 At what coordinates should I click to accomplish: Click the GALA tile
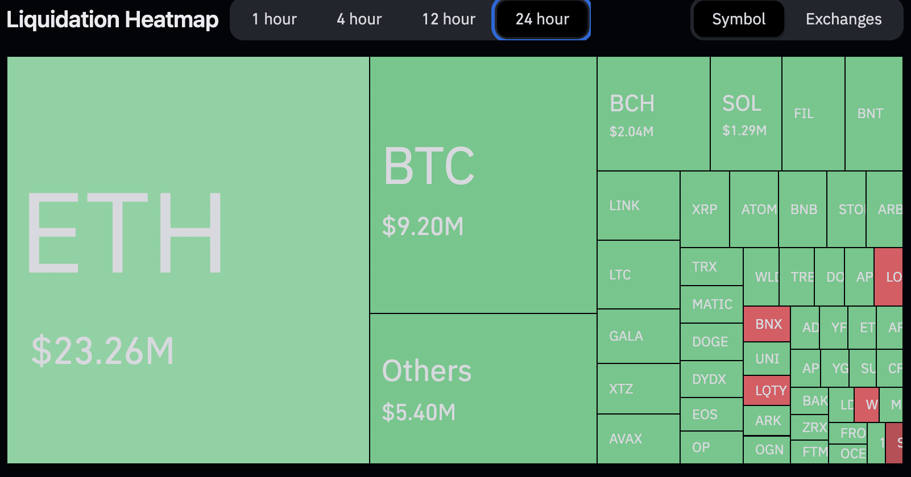tap(639, 336)
